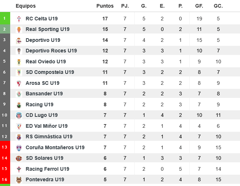Click the green position 1 badge
The image size is (240, 186).
coord(5,19)
